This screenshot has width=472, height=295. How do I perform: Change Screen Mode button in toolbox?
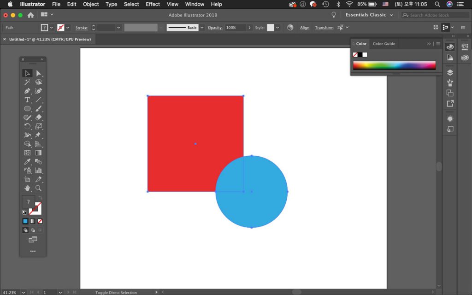pyautogui.click(x=33, y=240)
